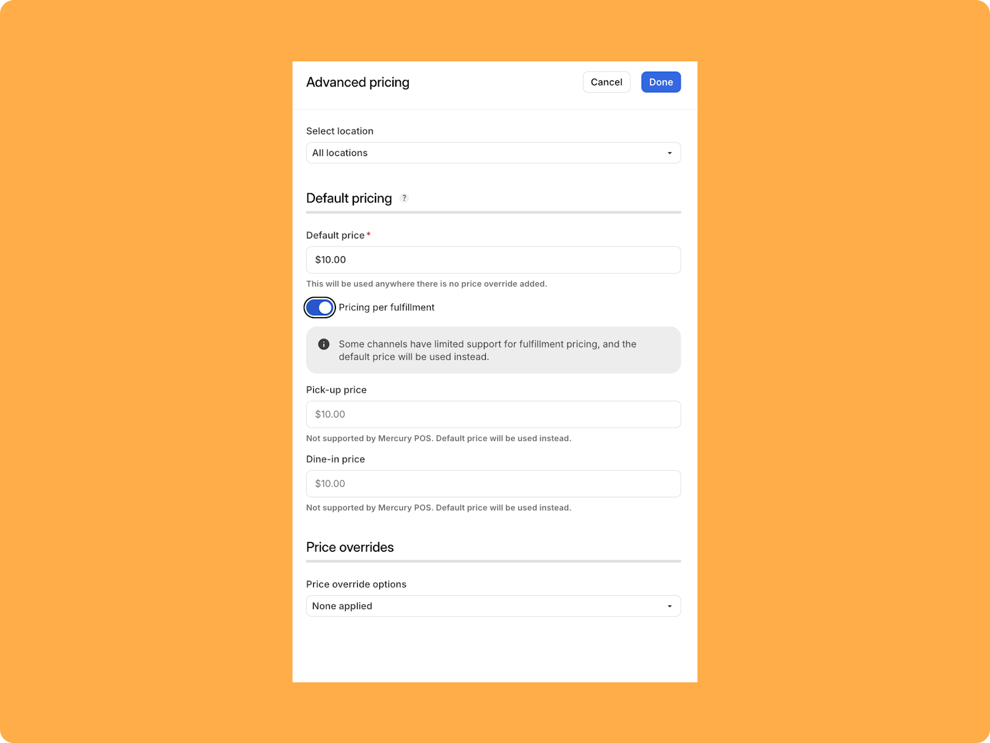Click the "Pick-up price" field label
The image size is (990, 743).
[x=336, y=390]
